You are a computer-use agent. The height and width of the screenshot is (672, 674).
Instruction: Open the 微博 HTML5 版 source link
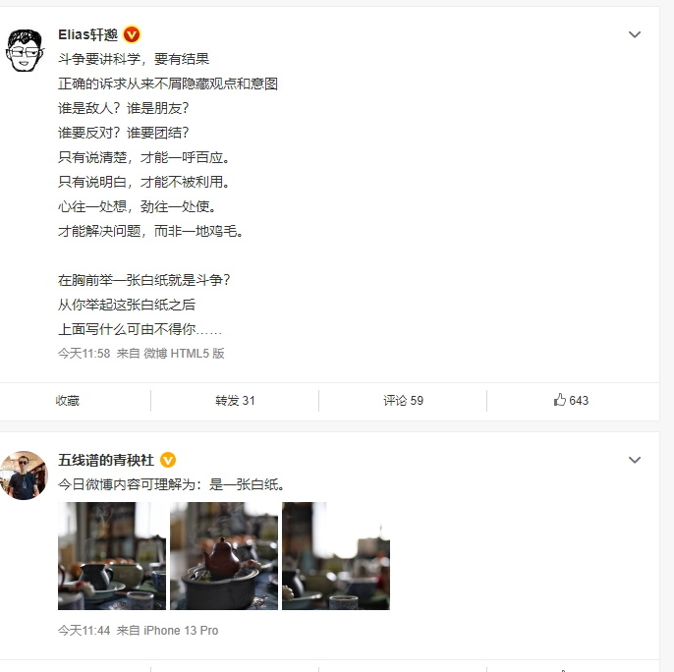pyautogui.click(x=184, y=354)
